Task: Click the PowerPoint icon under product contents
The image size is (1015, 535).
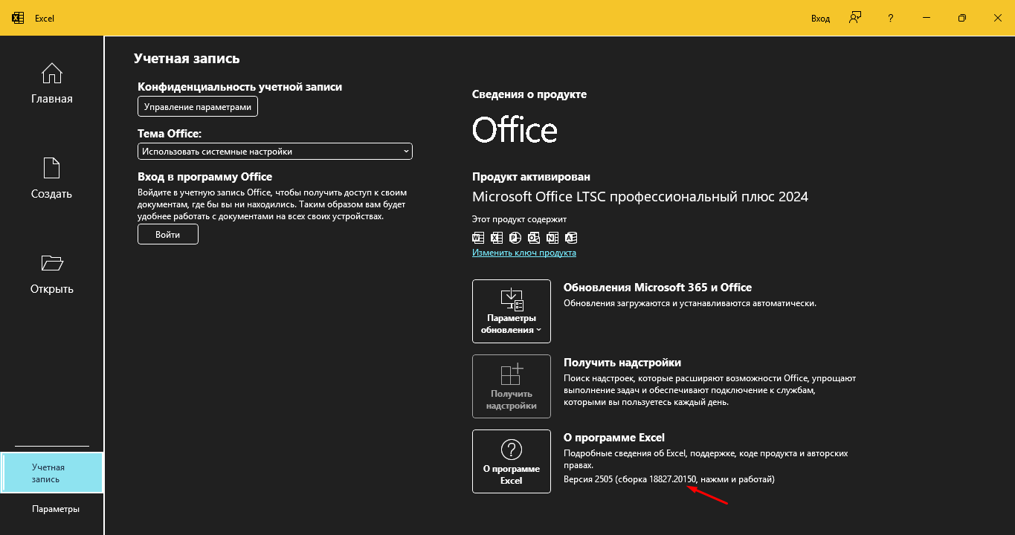Action: 515,238
